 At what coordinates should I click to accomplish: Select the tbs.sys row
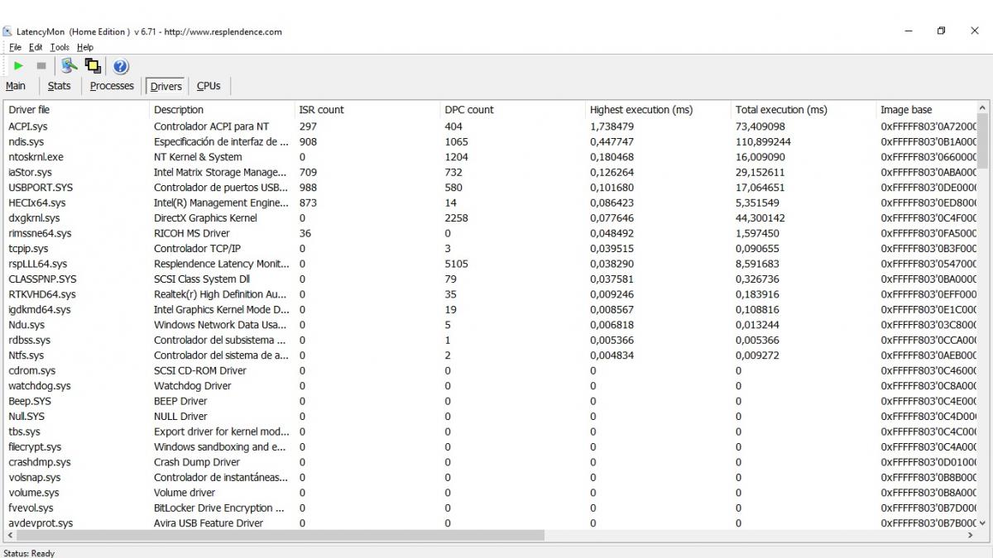[x=491, y=432]
